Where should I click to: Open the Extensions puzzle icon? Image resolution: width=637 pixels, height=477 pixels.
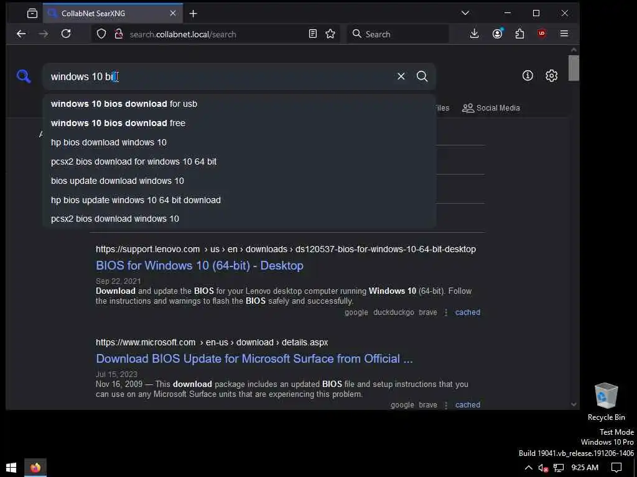[519, 34]
